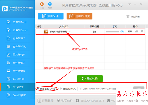This screenshot has height=105, width=148.
Task: Click the 清空列表 trash icon
Action: 128,16
